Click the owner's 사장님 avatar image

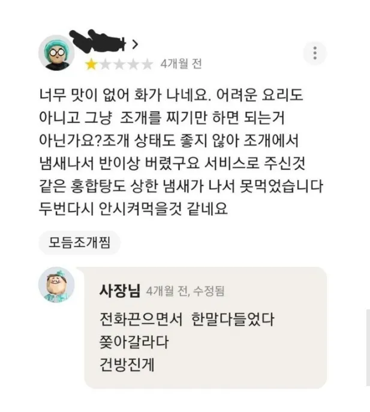click(x=56, y=285)
